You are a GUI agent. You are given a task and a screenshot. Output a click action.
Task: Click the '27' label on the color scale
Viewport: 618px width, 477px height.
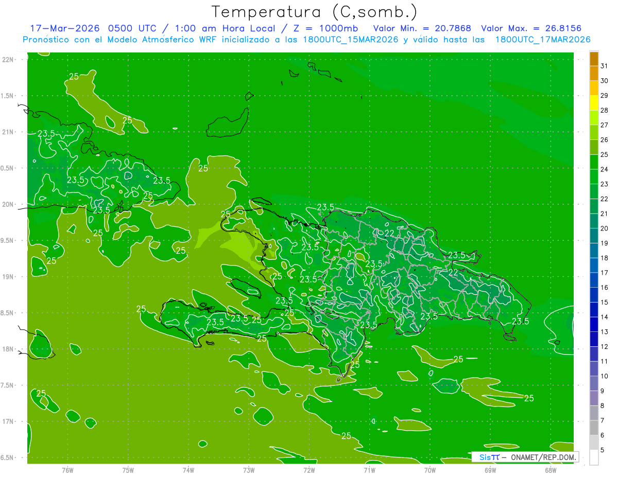605,125
